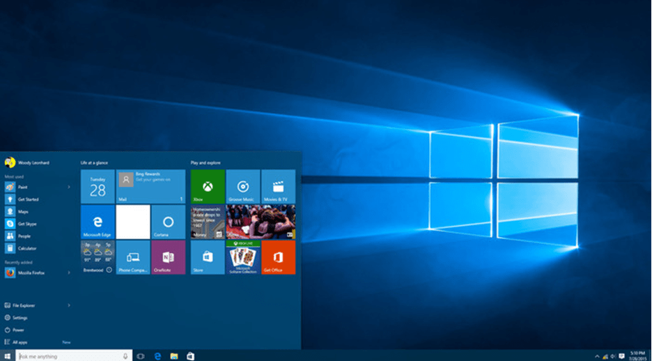Launch the OneNote tile
652x361 pixels.
coord(168,257)
